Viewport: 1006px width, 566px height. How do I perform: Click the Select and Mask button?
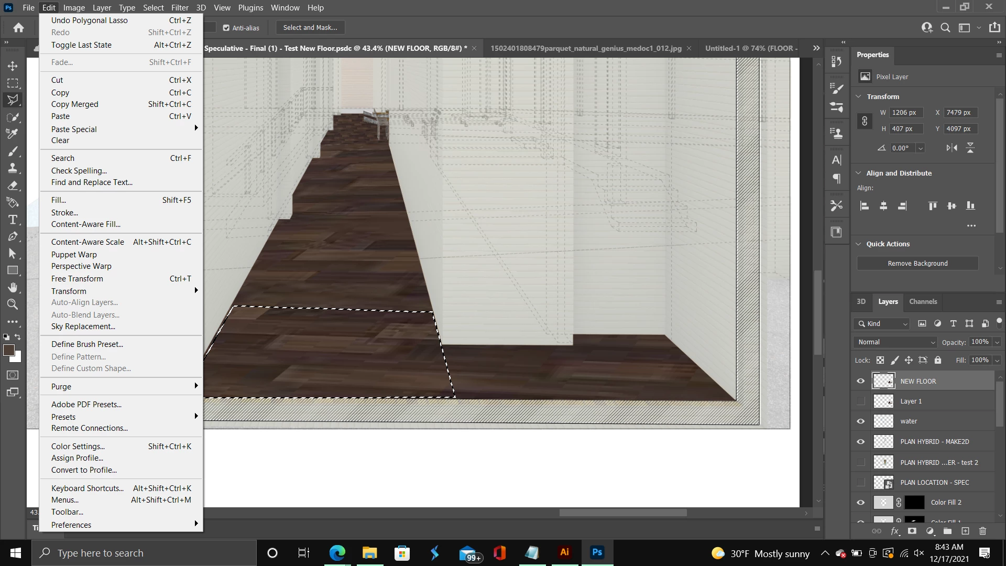310,28
